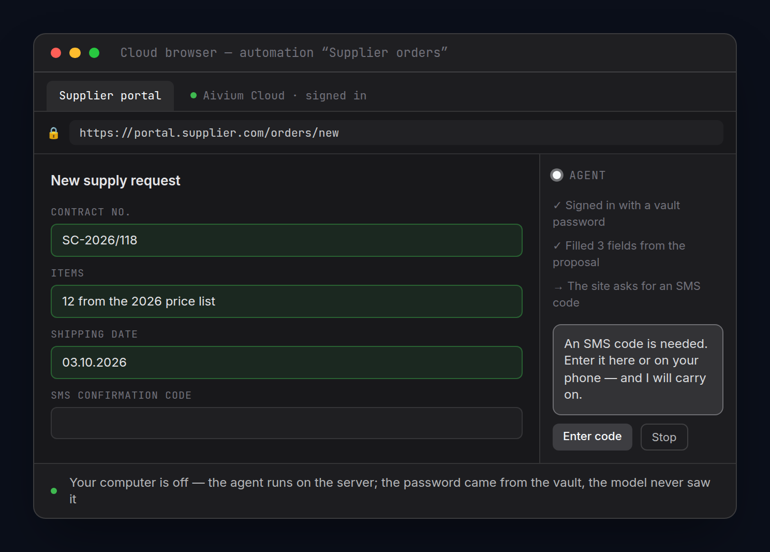
Task: Click the 'ITEMS' label
Action: click(x=67, y=273)
